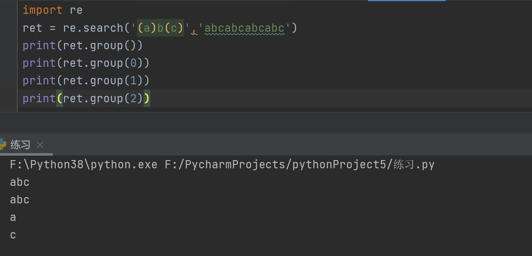Click the 'c' output line in the console

tap(13, 235)
